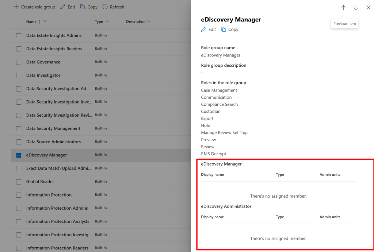Screen dimensions: 374x252
Task: Close the eDiscovery Manager details panel
Action: [x=368, y=8]
